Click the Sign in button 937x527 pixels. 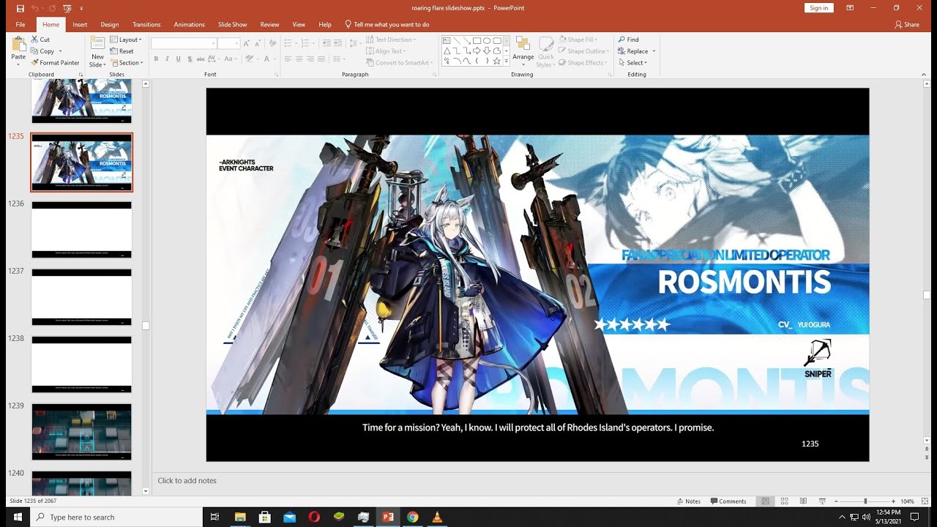pos(818,8)
